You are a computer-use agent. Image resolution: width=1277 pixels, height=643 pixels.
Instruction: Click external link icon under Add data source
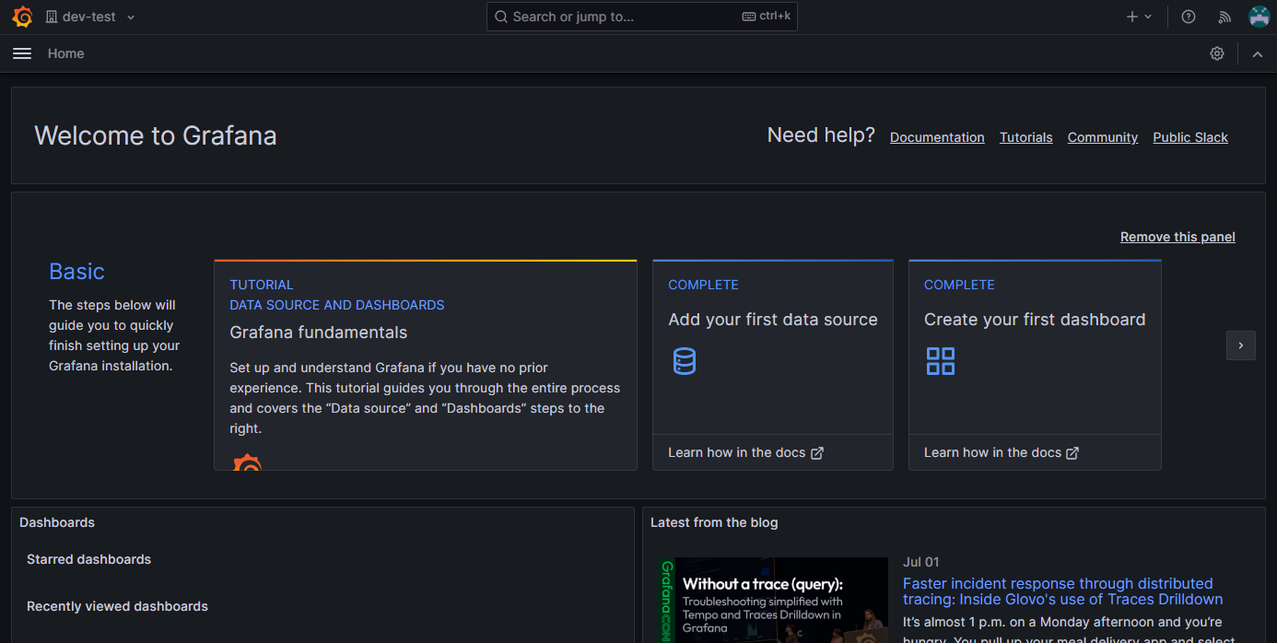(816, 453)
